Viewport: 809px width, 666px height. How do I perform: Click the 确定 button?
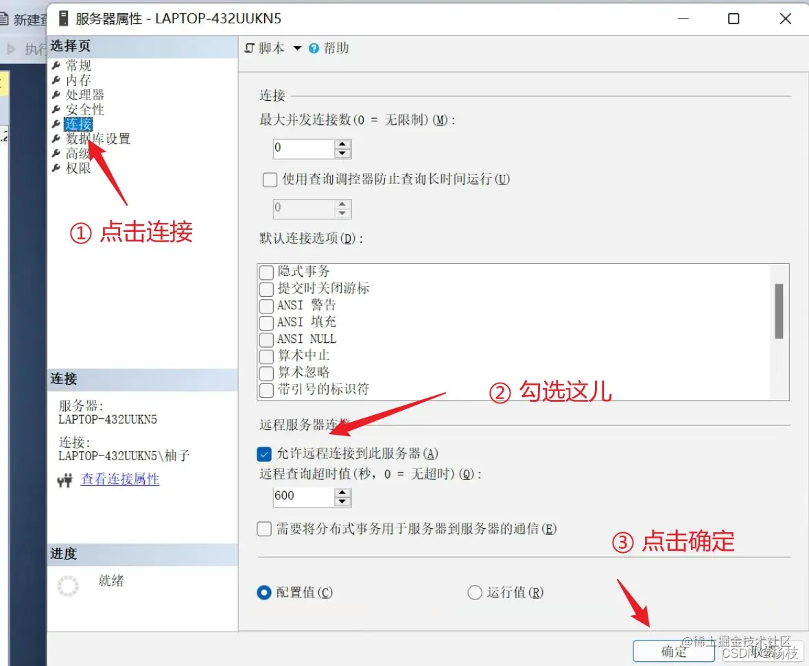coord(673,652)
